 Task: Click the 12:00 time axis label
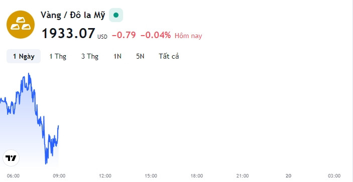coord(105,175)
